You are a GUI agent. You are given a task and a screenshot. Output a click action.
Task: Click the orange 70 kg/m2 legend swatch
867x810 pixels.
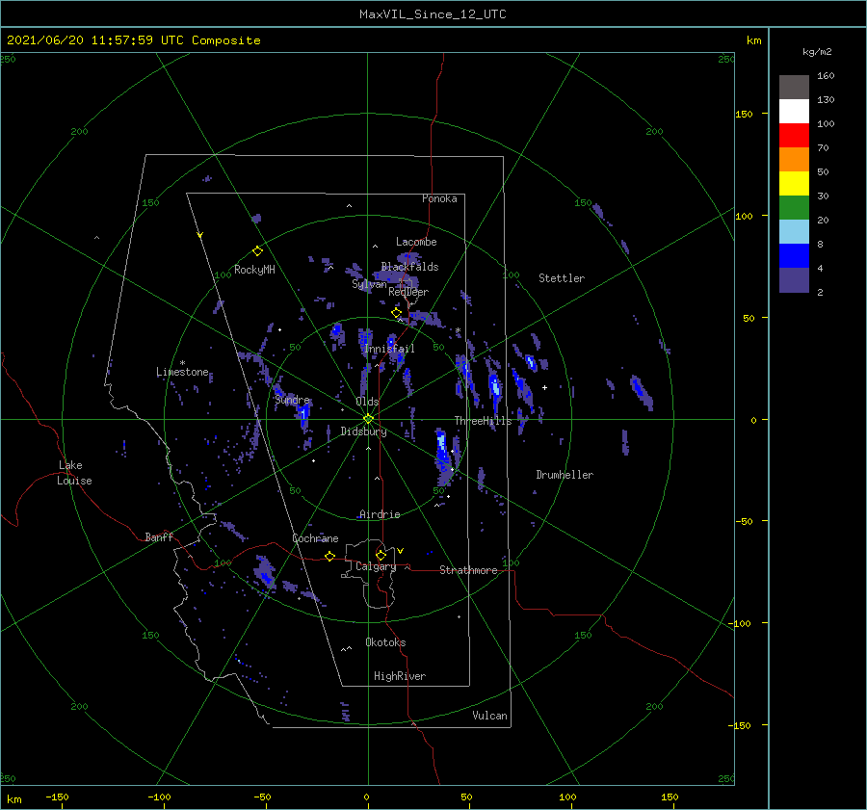click(x=794, y=159)
